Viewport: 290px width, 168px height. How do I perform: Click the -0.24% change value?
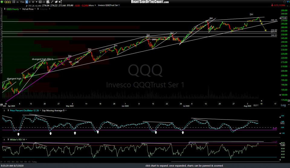[85, 5]
